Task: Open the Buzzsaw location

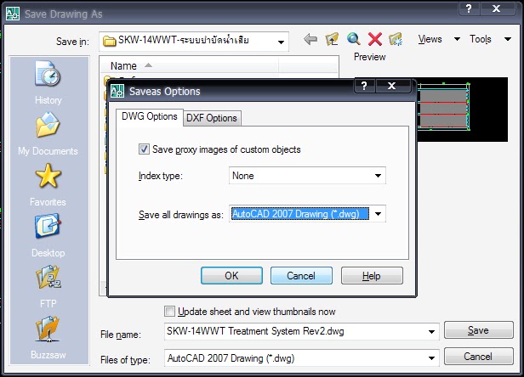Action: click(x=48, y=337)
